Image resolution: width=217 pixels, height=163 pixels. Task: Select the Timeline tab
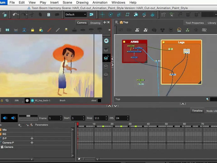(197, 111)
